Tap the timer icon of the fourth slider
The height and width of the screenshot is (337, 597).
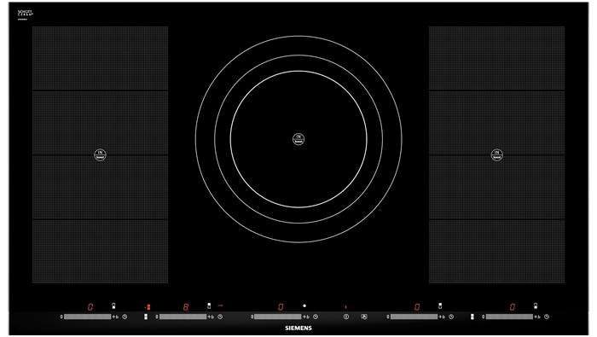451,317
